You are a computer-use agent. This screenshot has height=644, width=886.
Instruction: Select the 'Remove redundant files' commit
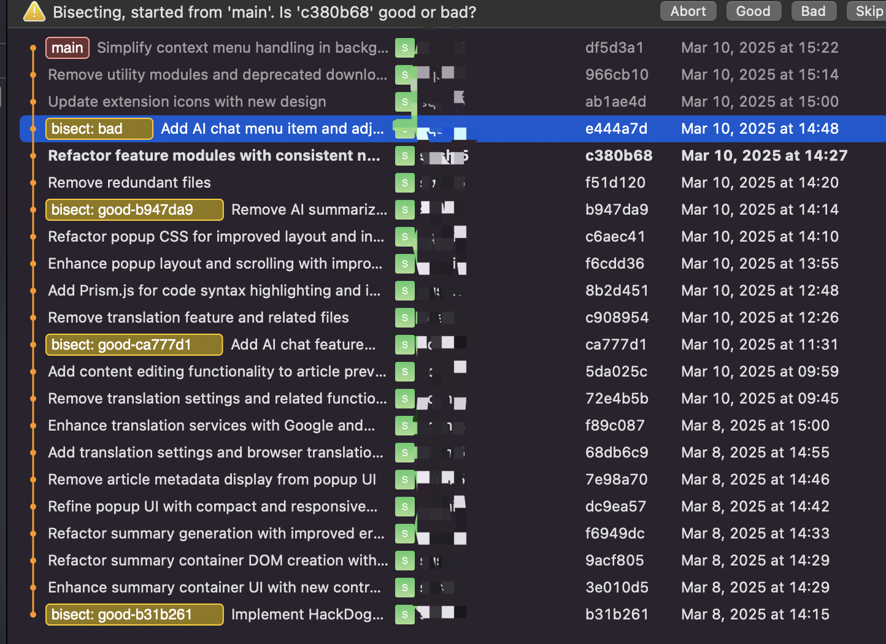click(x=129, y=183)
